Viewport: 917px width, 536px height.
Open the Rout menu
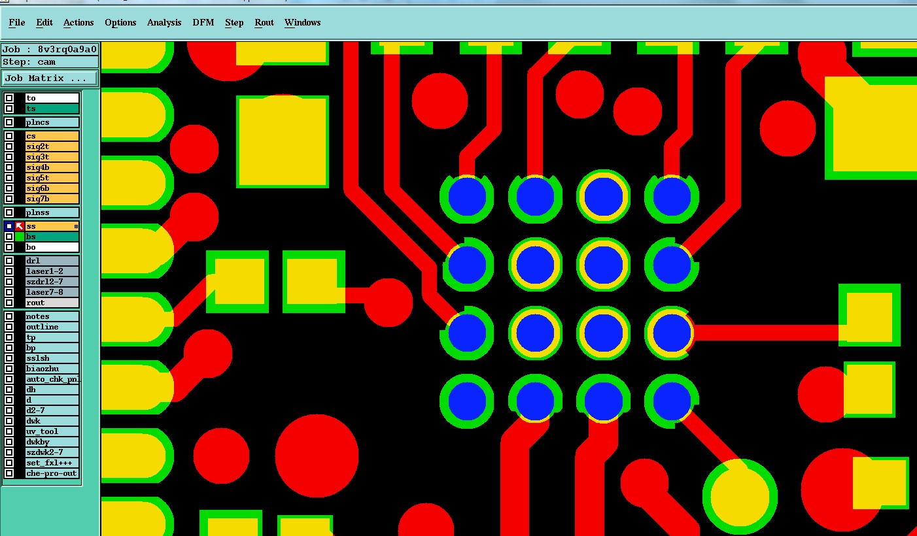[x=264, y=22]
